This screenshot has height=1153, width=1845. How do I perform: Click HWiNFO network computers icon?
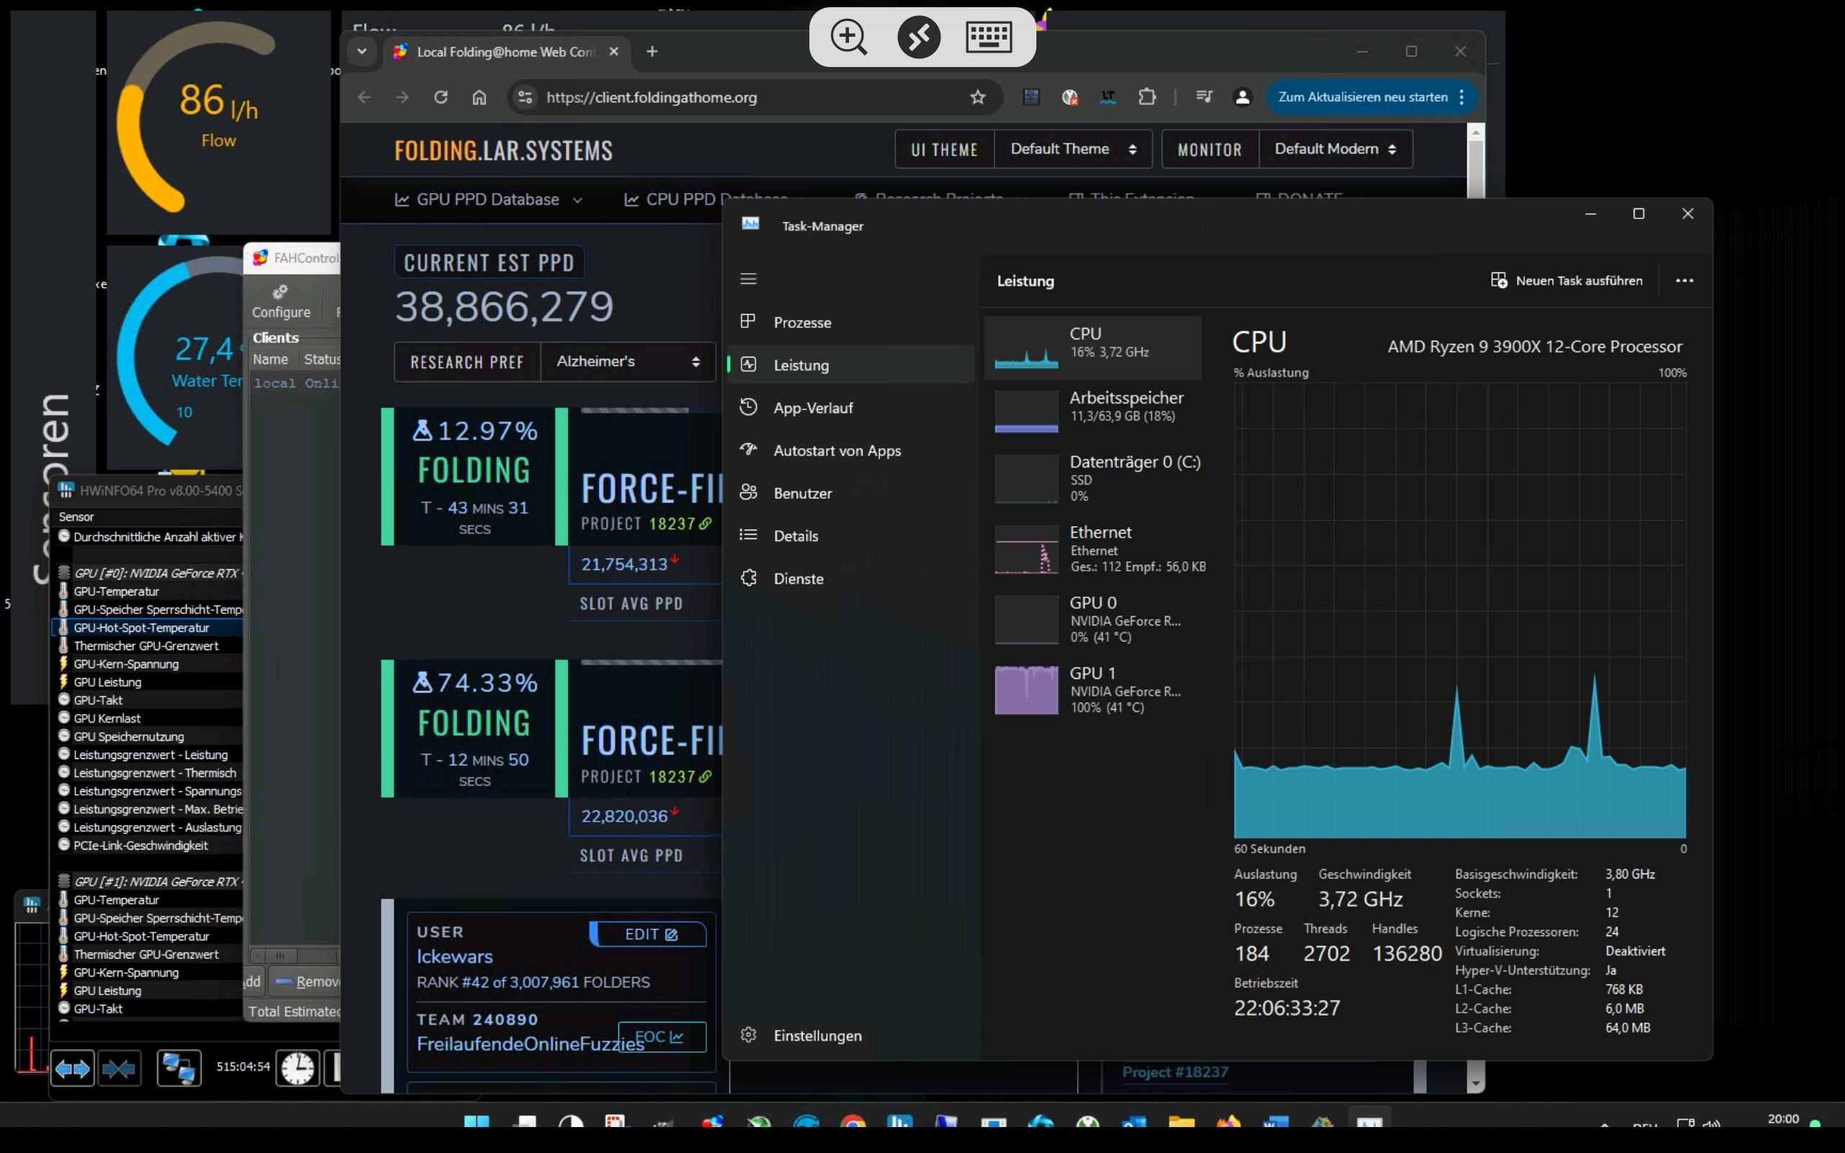tap(179, 1069)
